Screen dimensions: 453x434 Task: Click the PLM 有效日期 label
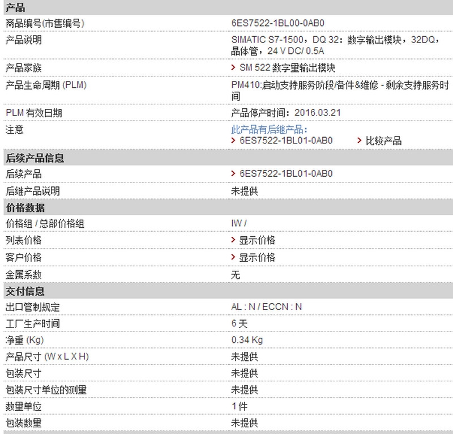tap(34, 113)
